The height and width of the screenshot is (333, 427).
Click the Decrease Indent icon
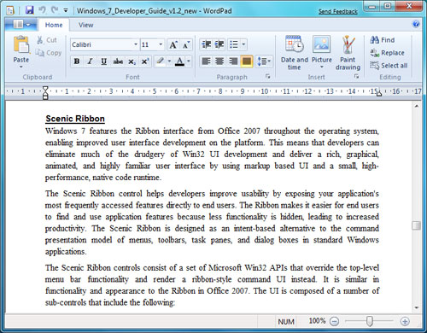click(x=206, y=44)
